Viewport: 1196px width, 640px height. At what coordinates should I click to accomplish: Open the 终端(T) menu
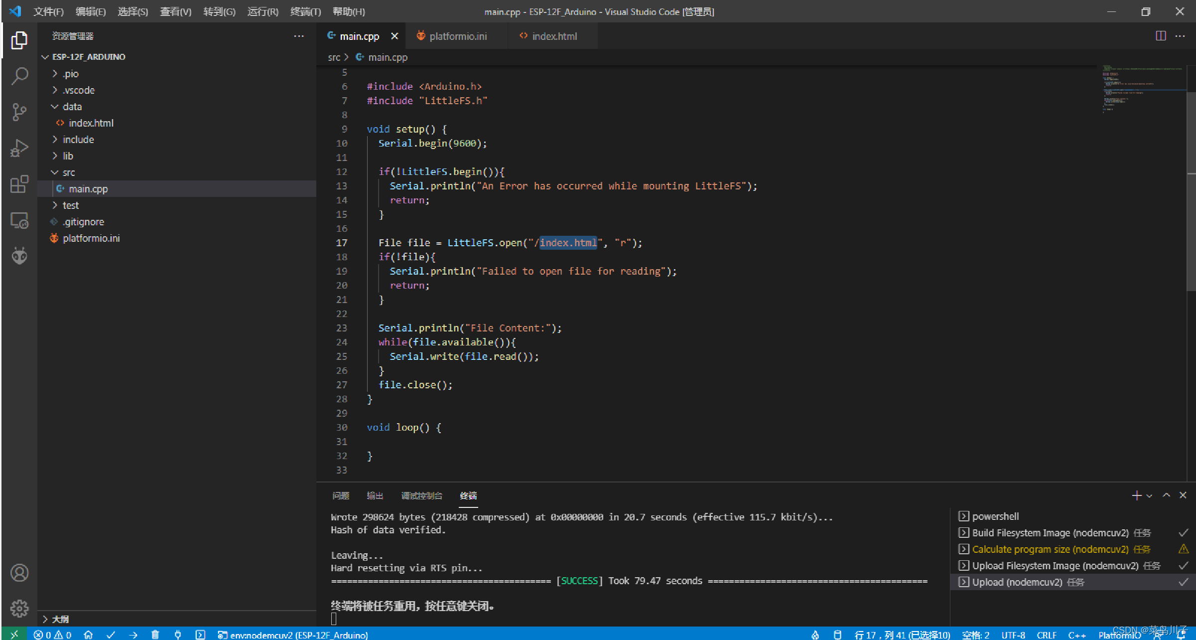[305, 11]
